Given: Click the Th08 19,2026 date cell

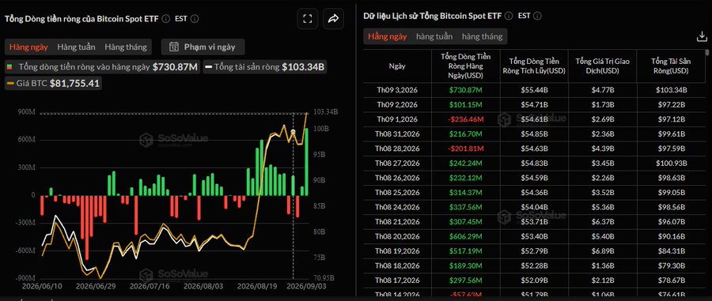Looking at the screenshot, I should pos(396,251).
